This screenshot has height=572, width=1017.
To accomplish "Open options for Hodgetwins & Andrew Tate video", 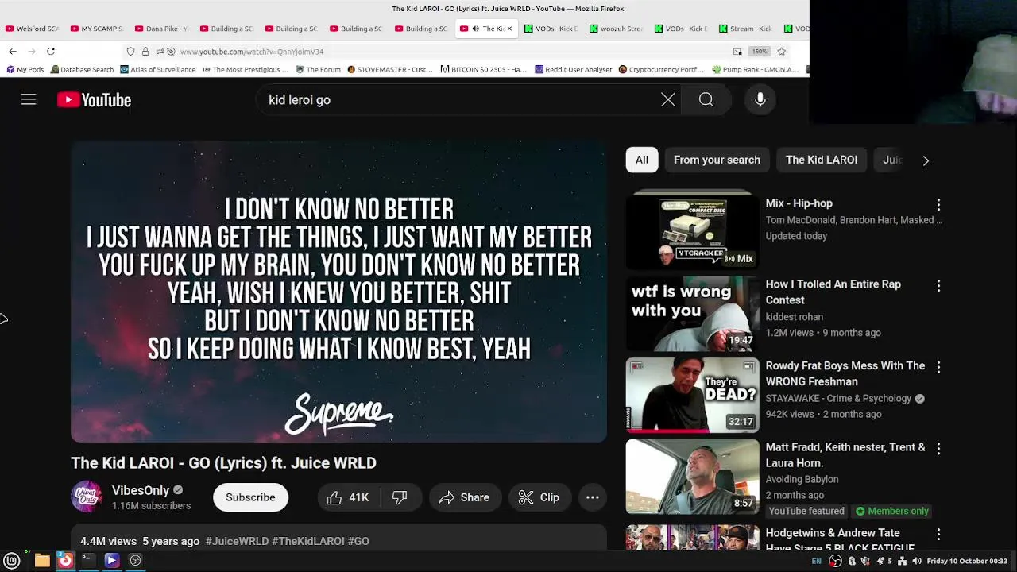I will [938, 535].
